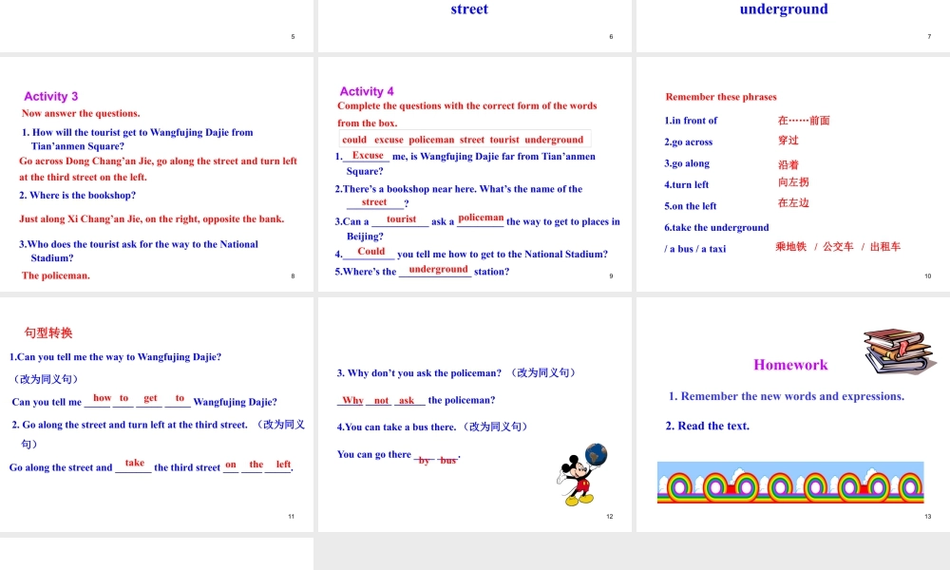Image resolution: width=950 pixels, height=570 pixels.
Task: Click the 'Where is the bookshop?' question
Action: tap(78, 196)
